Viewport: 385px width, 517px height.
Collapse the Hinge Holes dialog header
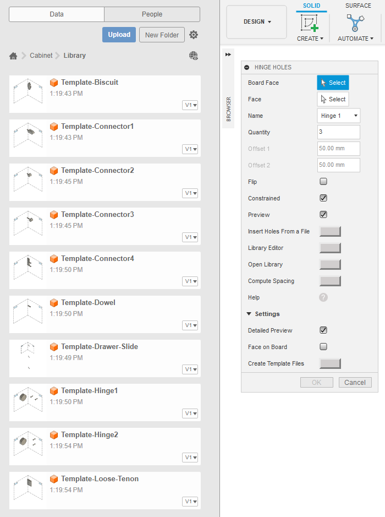point(247,67)
